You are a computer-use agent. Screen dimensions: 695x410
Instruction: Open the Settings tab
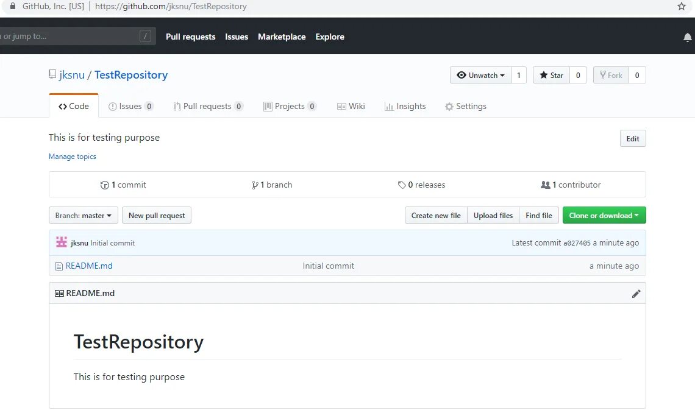click(465, 106)
